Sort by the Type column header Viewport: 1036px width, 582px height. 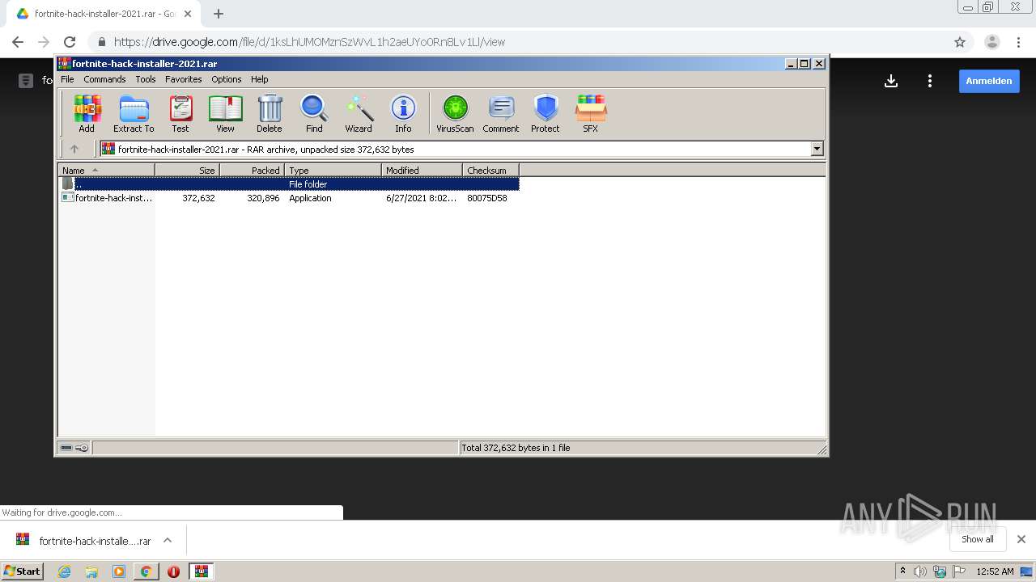click(x=333, y=170)
